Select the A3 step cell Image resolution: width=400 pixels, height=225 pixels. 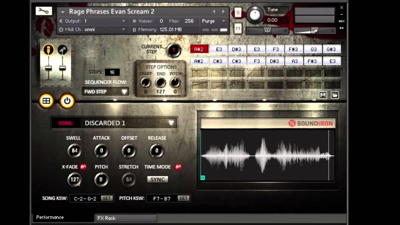(294, 61)
